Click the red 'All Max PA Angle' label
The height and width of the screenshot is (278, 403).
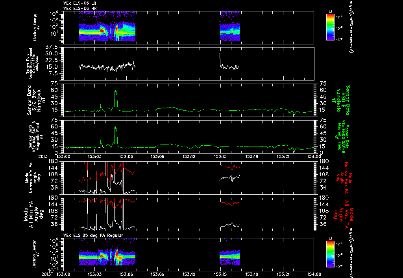(344, 214)
